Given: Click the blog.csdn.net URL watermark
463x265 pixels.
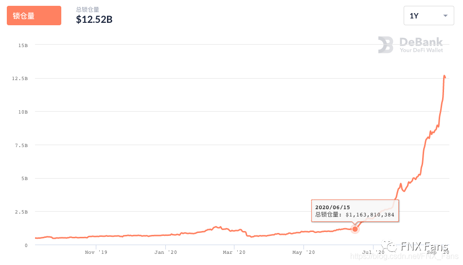Looking at the screenshot, I should 404,256.
